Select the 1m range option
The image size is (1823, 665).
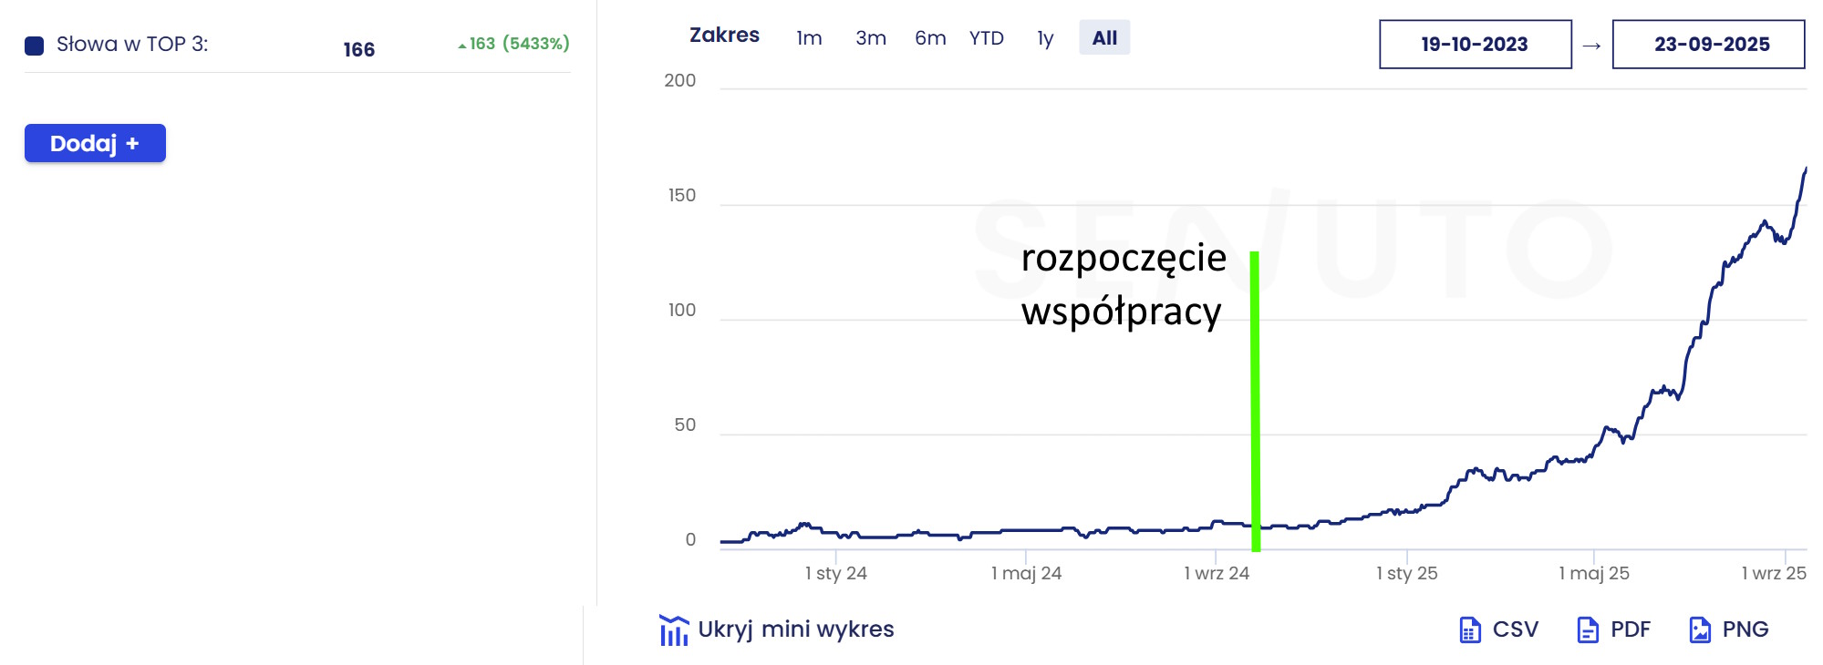[x=809, y=38]
